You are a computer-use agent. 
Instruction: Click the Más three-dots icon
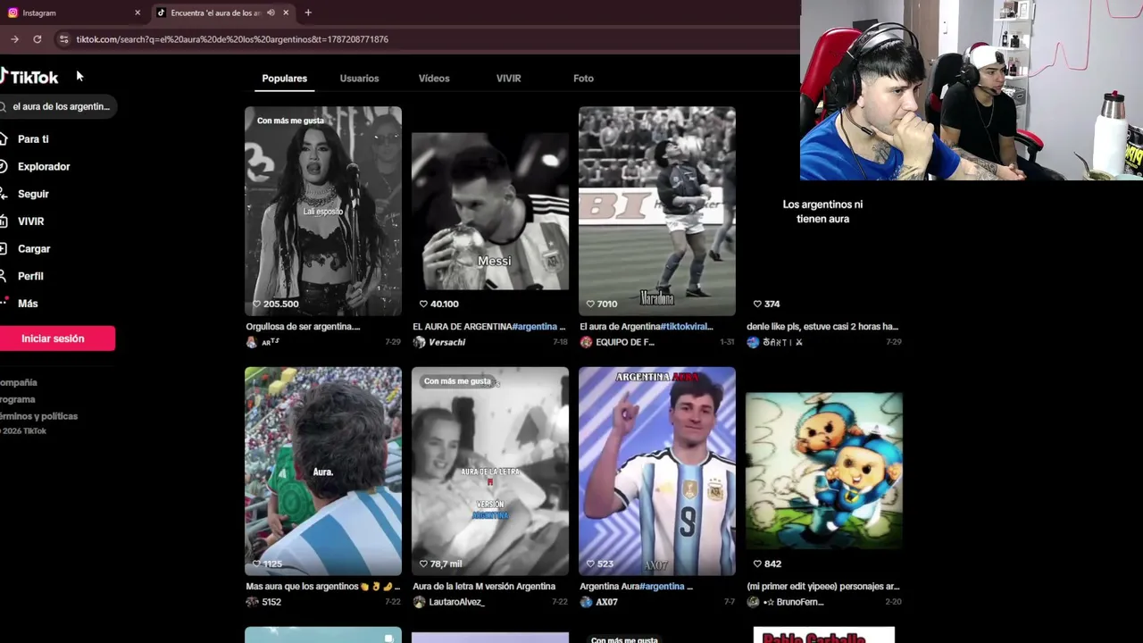[4, 304]
